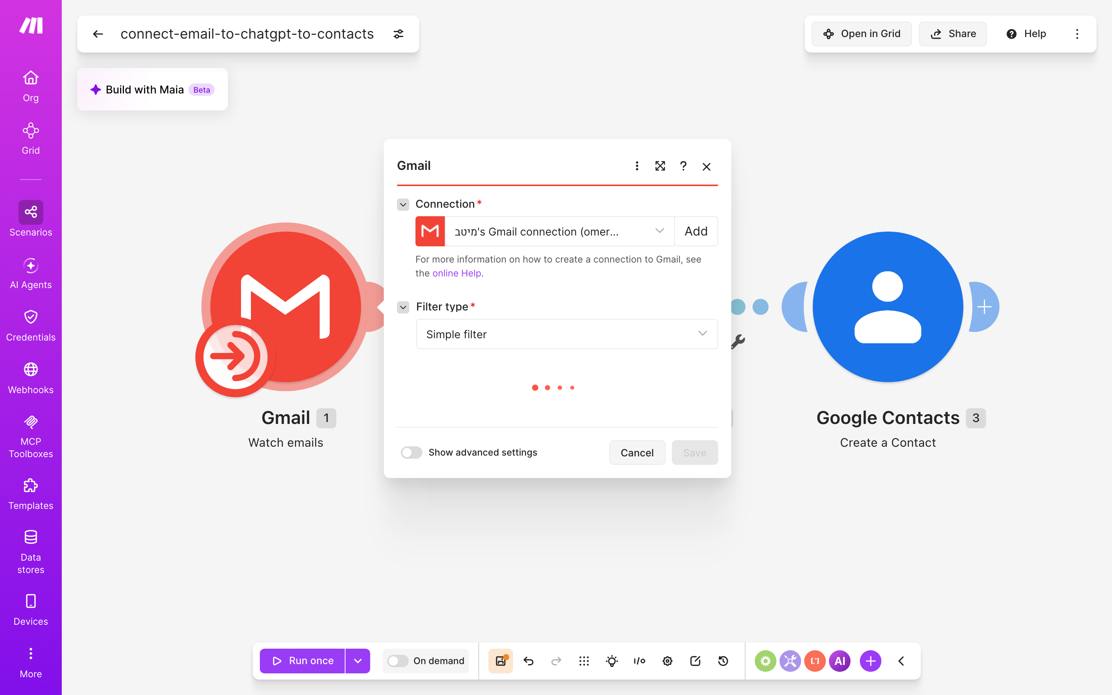Open the Help menu

(x=1026, y=34)
